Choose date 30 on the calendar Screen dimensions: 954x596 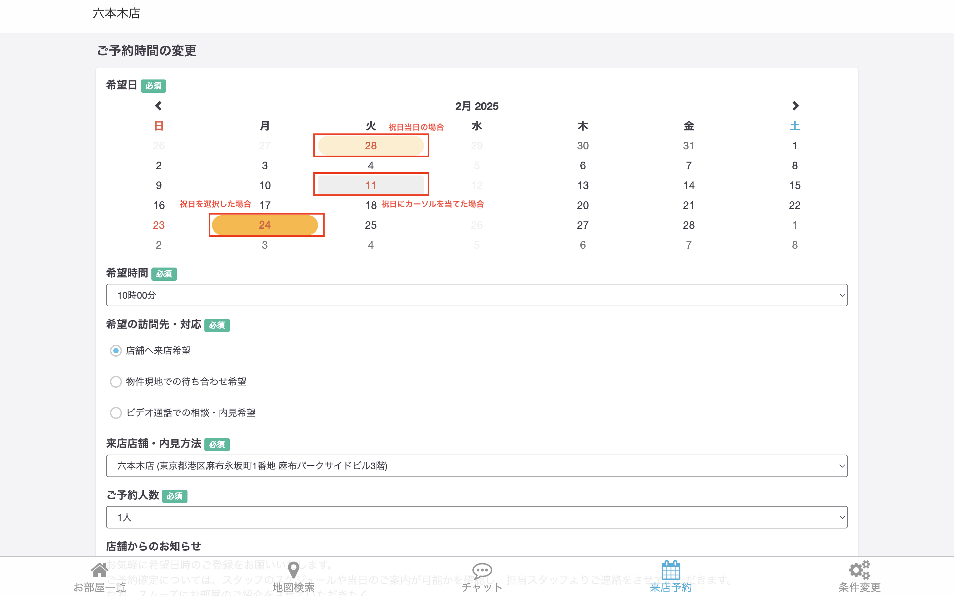[x=583, y=145]
